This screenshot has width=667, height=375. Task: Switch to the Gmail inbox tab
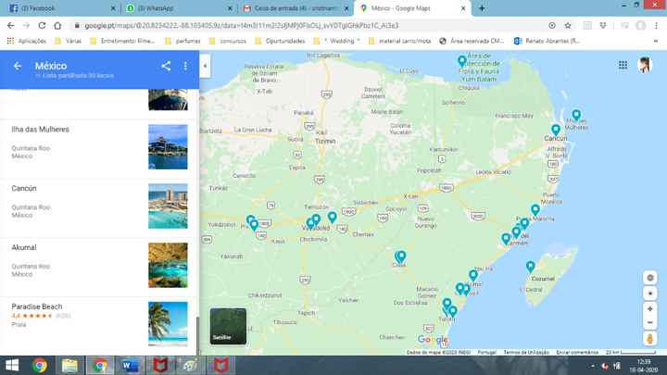pyautogui.click(x=296, y=8)
